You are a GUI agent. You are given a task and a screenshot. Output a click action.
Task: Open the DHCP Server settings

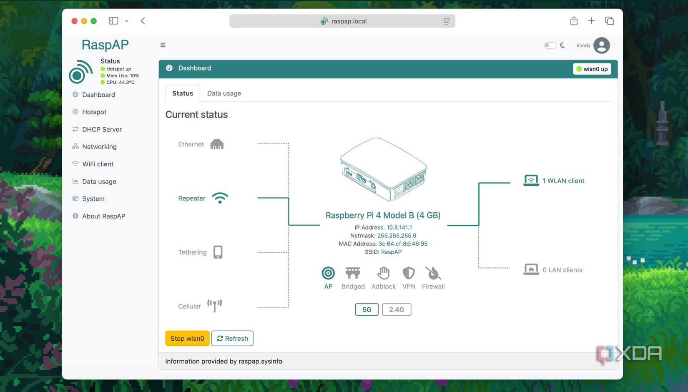point(102,129)
